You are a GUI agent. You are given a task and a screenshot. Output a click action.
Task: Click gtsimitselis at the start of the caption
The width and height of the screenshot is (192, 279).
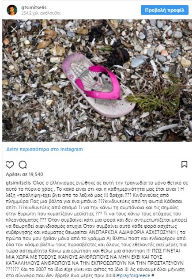click(19, 183)
